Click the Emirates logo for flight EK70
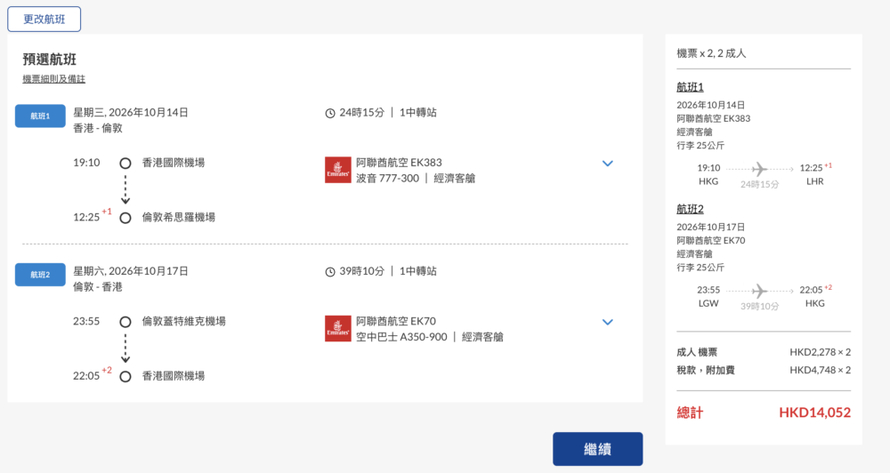 coord(337,329)
